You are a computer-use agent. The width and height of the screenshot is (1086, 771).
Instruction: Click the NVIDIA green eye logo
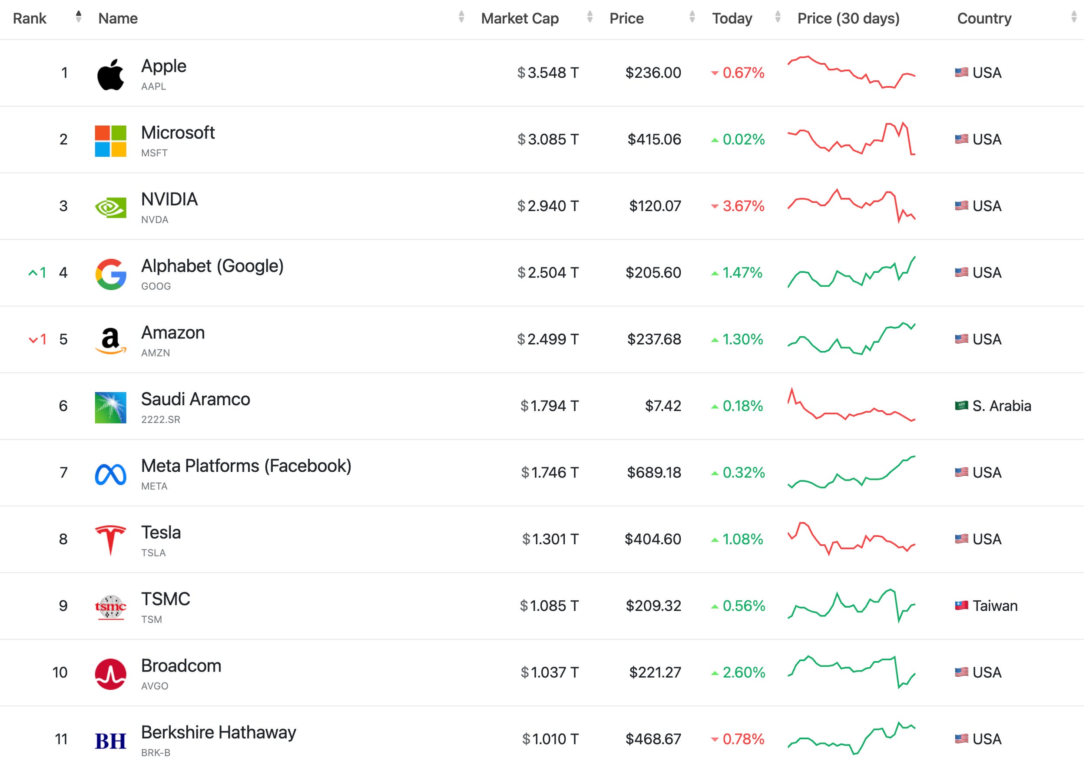[111, 208]
